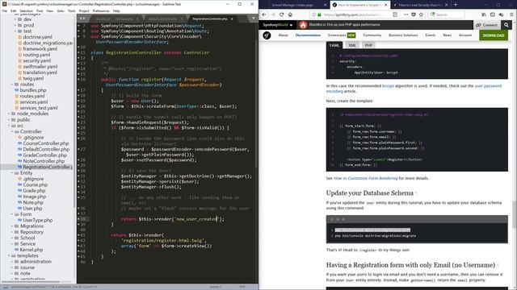Viewport: 517px width, 290px height.
Task: Open Sublime tab list dropdown arrow
Action: pyautogui.click(x=253, y=19)
